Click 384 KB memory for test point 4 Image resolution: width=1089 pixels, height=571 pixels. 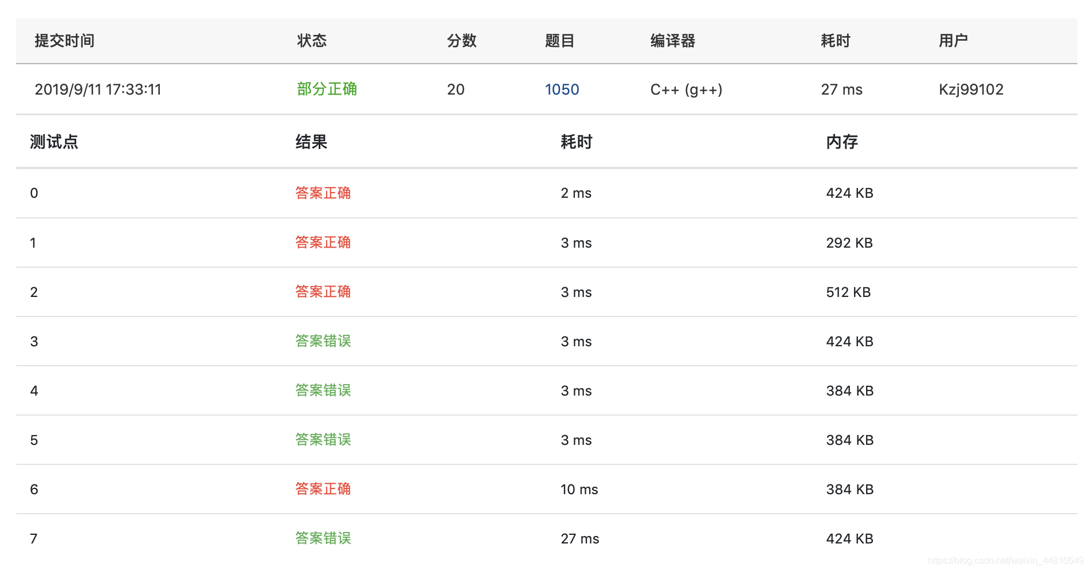[x=849, y=391]
